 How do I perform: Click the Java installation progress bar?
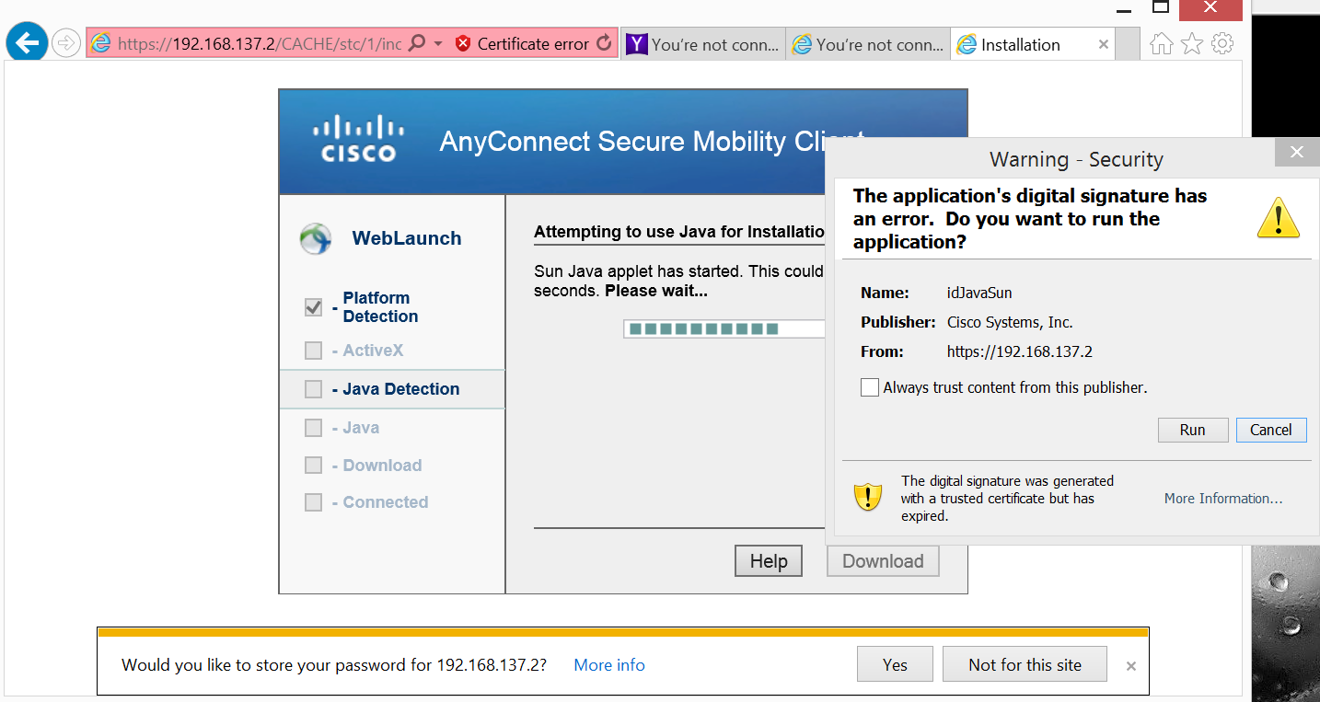click(x=725, y=328)
